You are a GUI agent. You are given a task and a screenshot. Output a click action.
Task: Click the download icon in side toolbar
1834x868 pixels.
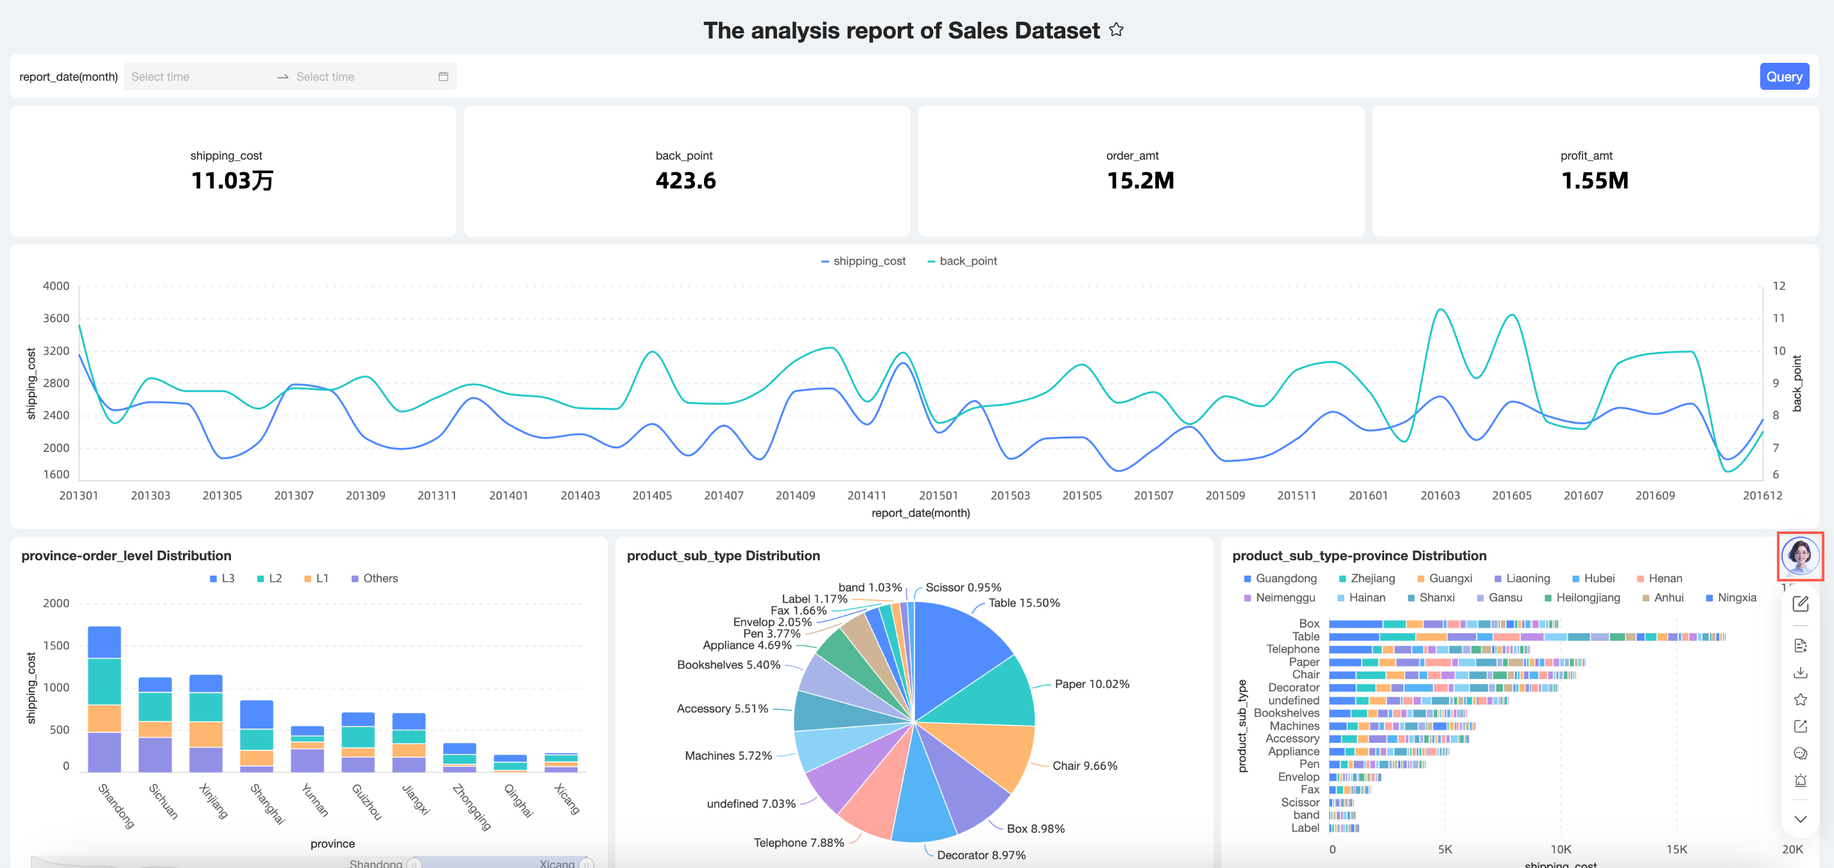pos(1800,672)
